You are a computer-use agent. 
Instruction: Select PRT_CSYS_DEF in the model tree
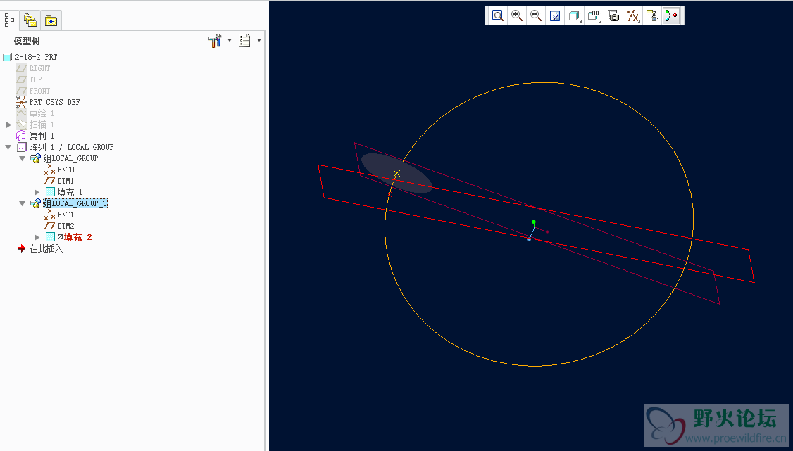tap(54, 102)
